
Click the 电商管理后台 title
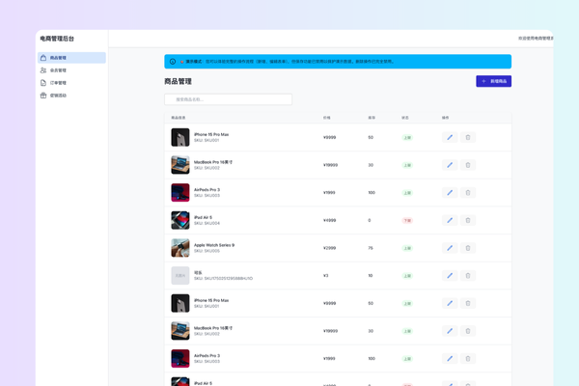point(57,39)
